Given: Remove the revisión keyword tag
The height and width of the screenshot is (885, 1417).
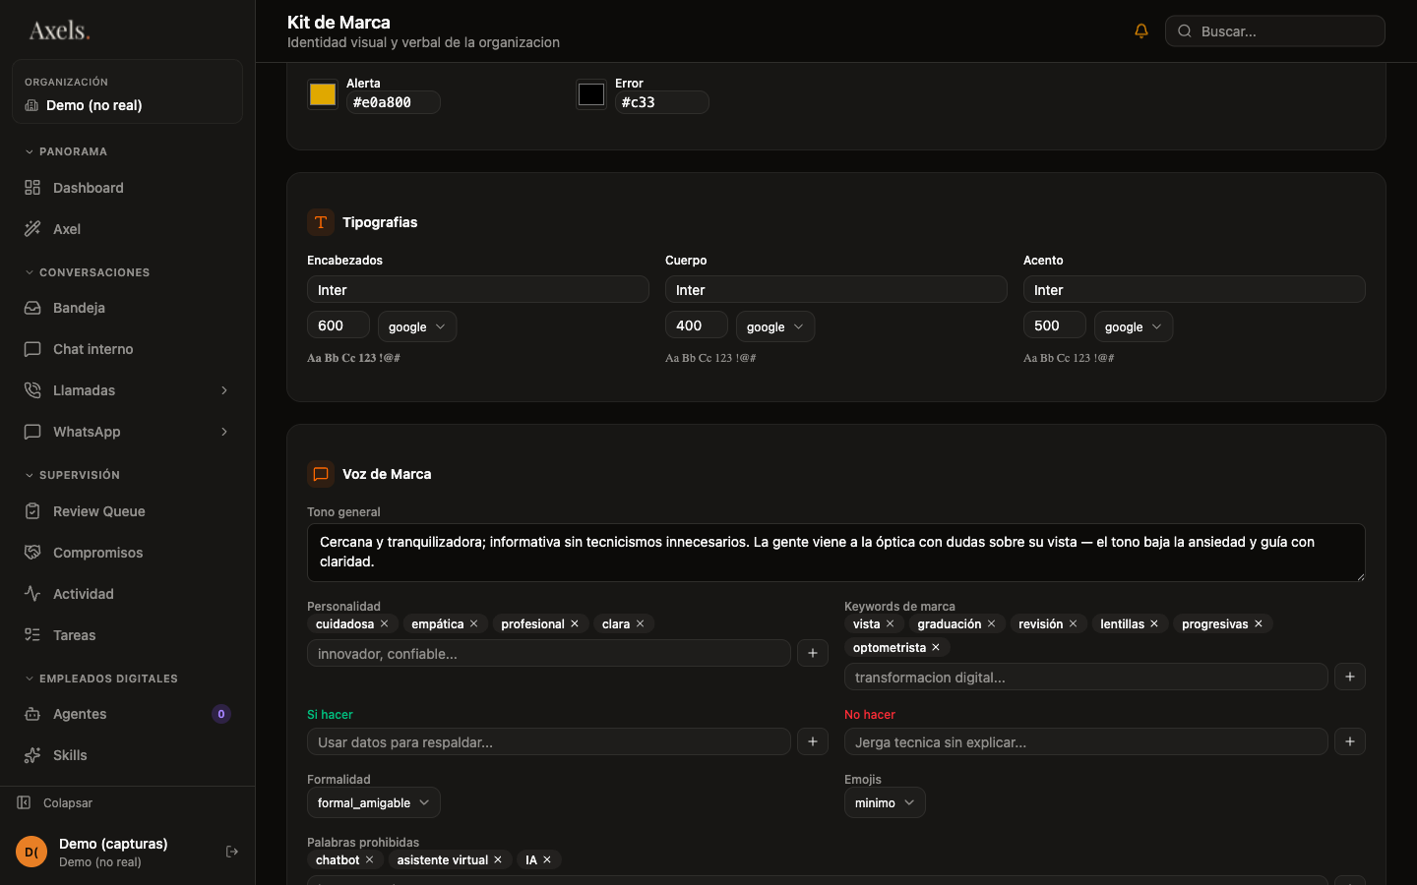Looking at the screenshot, I should point(1073,623).
